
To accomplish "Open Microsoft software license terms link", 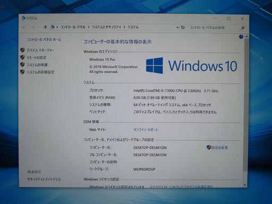I will pyautogui.click(x=181, y=186).
